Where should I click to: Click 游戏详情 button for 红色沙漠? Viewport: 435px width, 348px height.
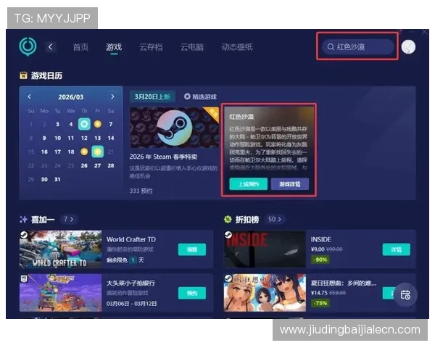pos(289,184)
